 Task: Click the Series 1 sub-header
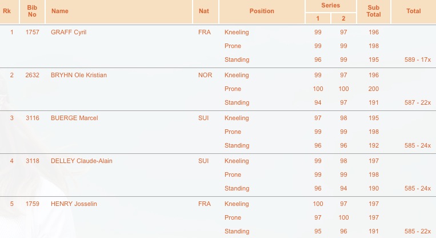tap(318, 18)
